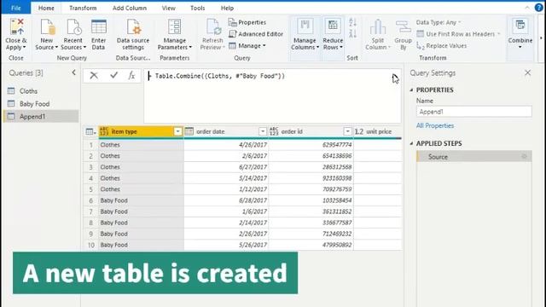Collapse the Queries pane chevron
Image resolution: width=546 pixels, height=307 pixels.
coord(74,72)
